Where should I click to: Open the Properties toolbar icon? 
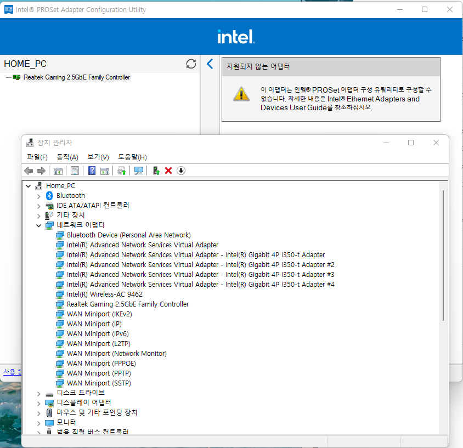[x=75, y=171]
